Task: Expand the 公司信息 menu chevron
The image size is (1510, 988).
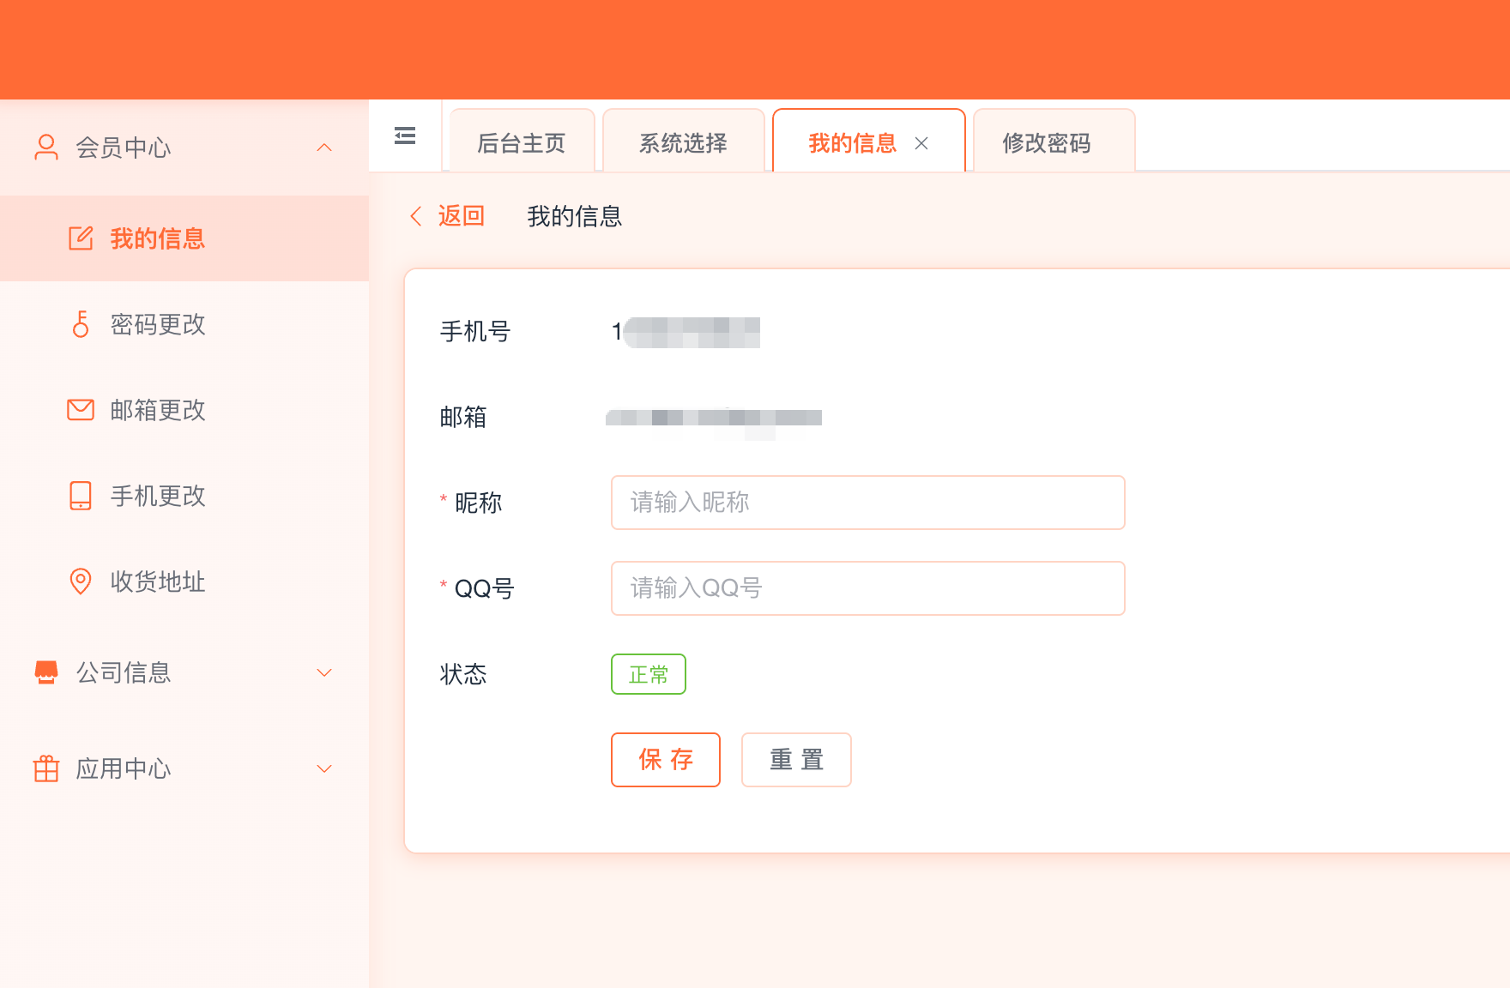Action: coord(324,672)
